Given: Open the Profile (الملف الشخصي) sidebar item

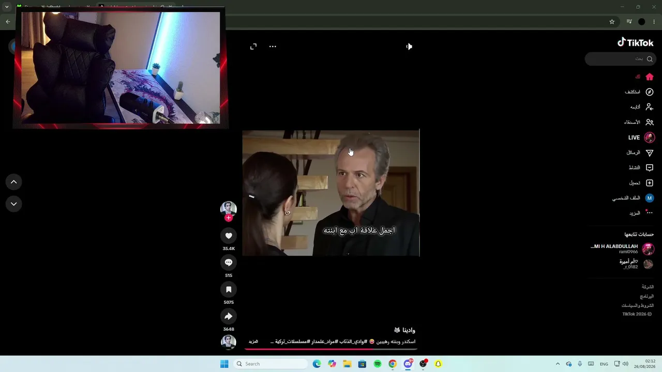Looking at the screenshot, I should (633, 198).
